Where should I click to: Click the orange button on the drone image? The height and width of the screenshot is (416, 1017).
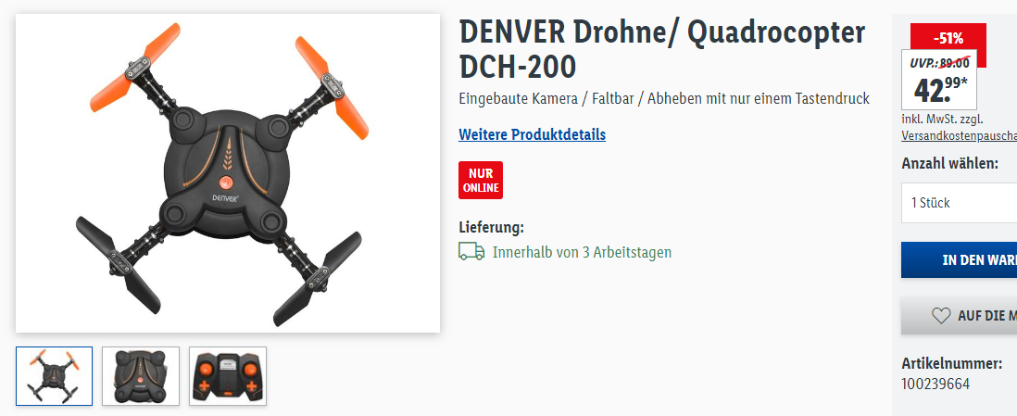(226, 182)
